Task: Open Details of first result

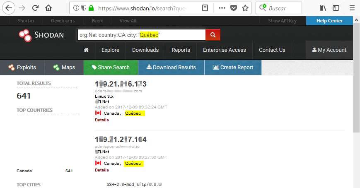Action: [102, 120]
